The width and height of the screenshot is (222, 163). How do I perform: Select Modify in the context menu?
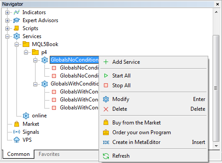pos(154,99)
